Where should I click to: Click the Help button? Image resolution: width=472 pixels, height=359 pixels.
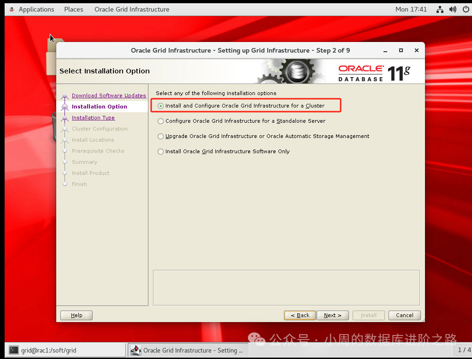(x=77, y=315)
